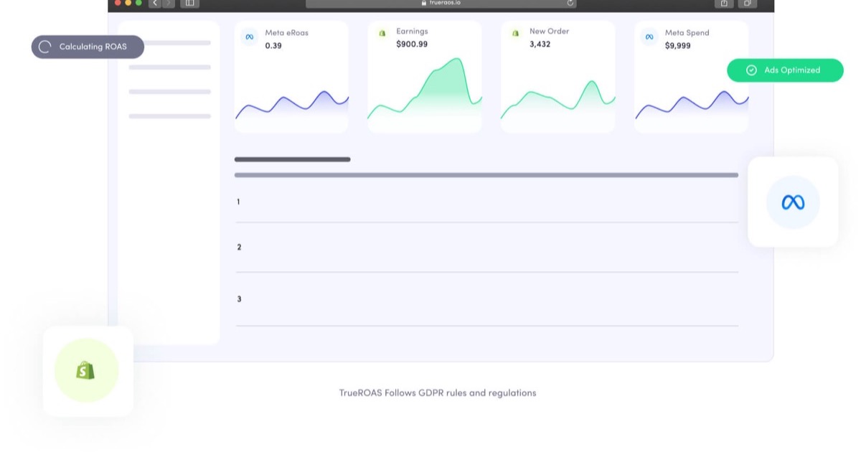Click the Meta eRoas value 0.39
Viewport: 861px width, 452px height.
coord(273,45)
